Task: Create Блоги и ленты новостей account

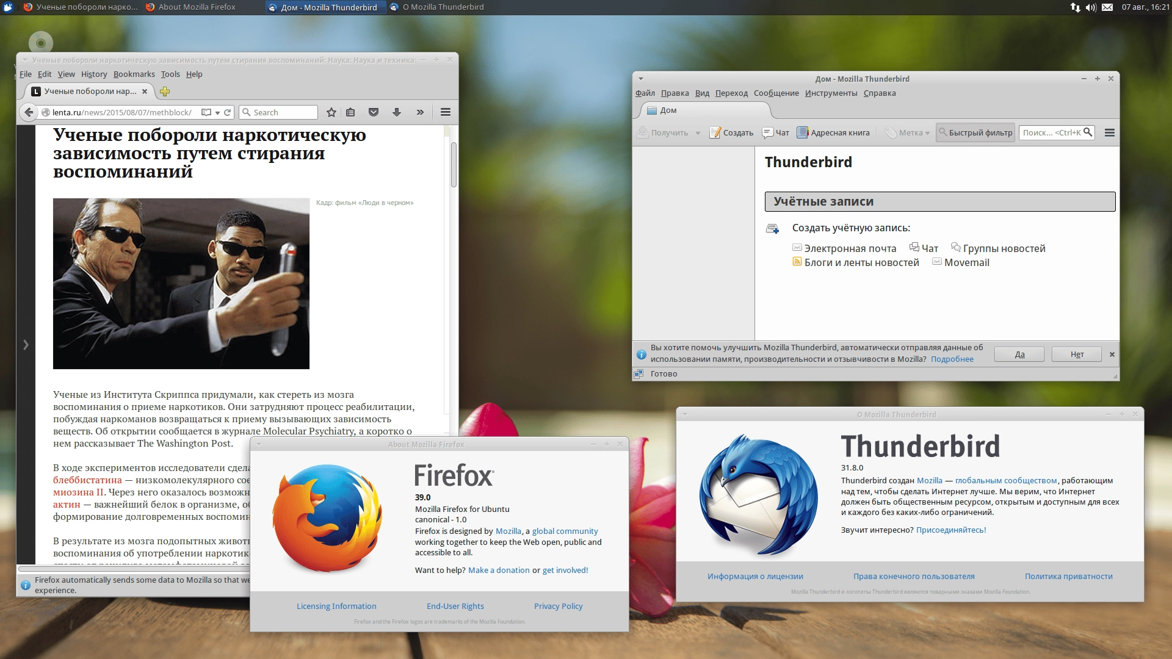Action: 856,262
